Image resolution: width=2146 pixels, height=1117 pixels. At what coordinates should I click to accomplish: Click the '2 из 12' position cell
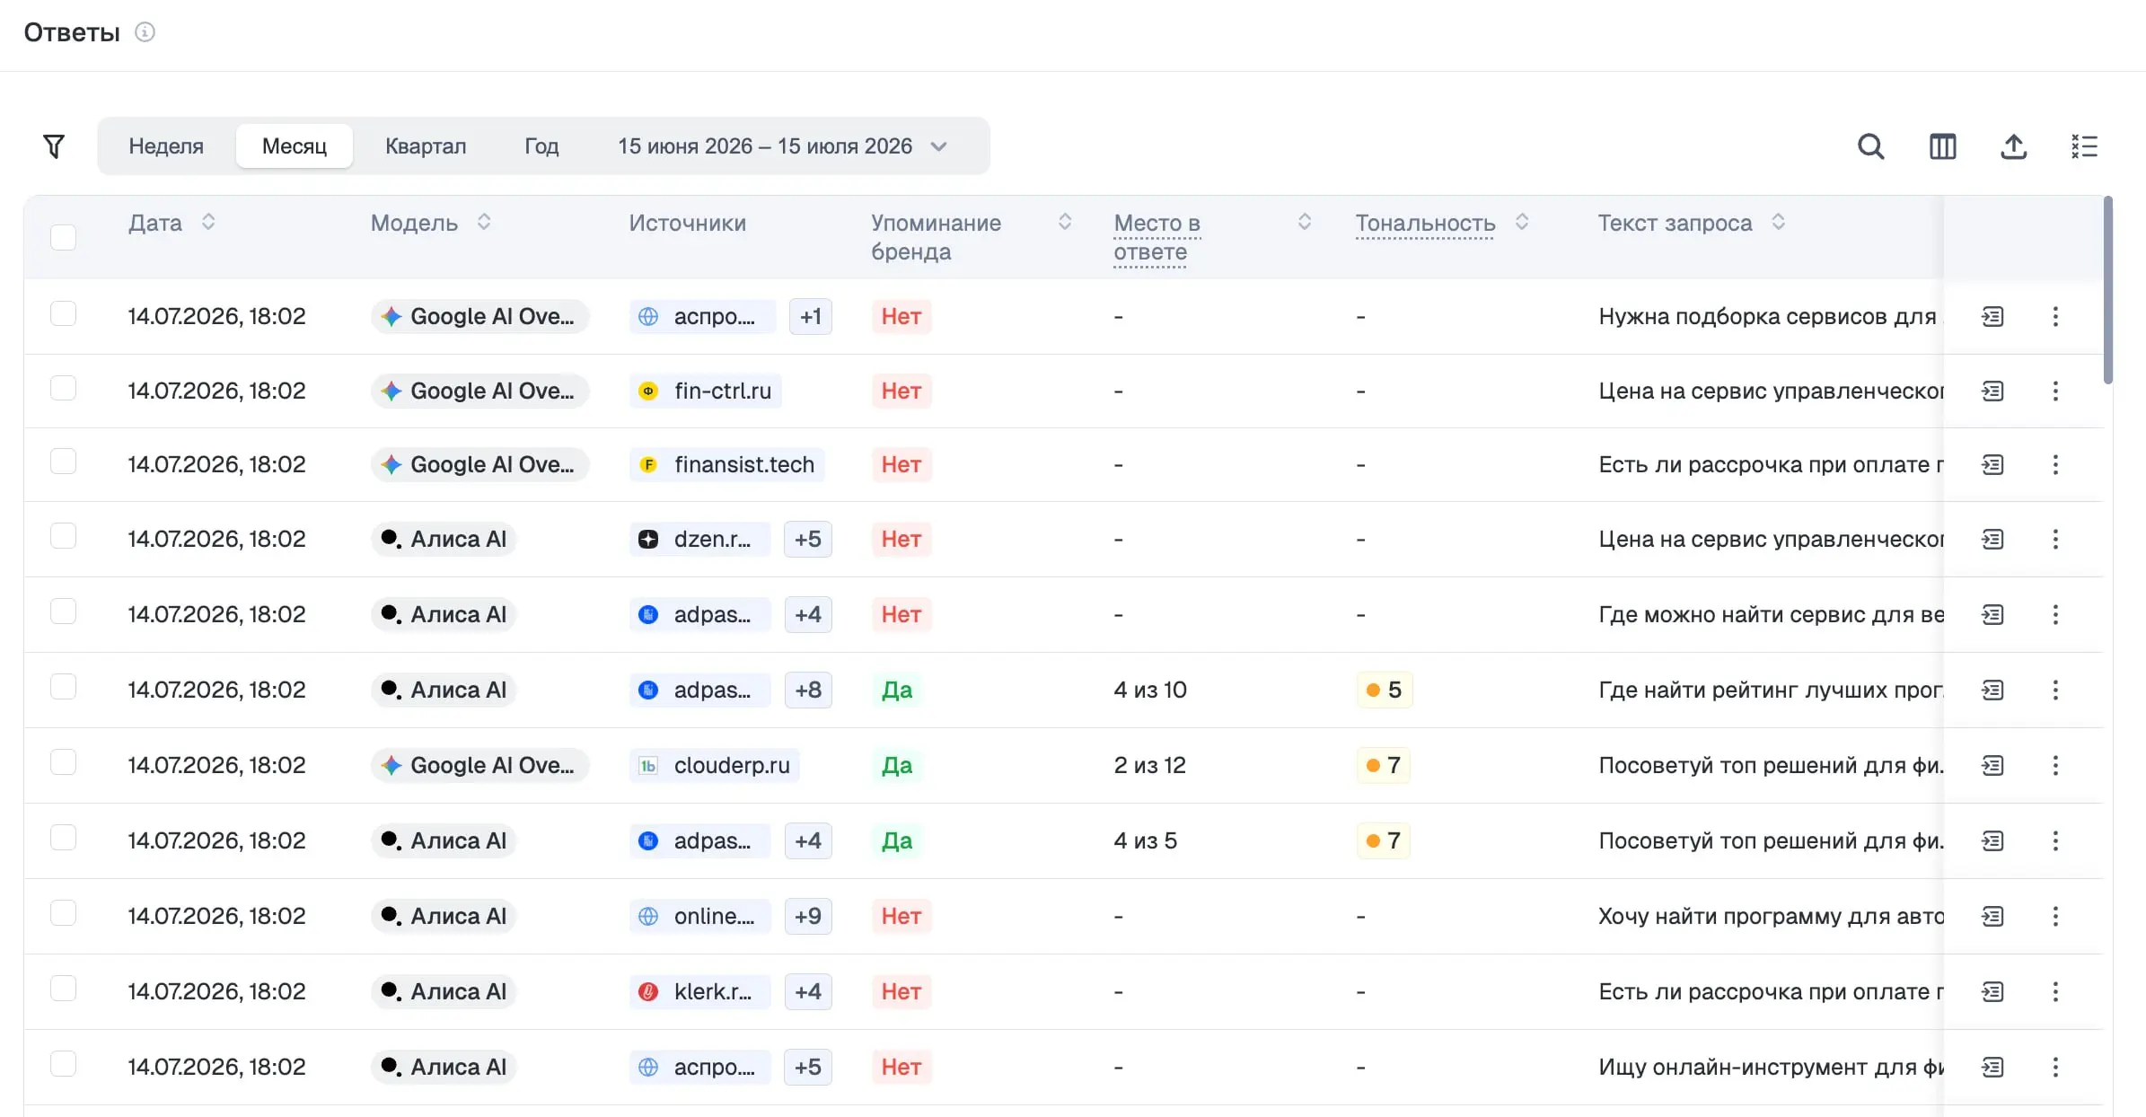click(x=1149, y=765)
